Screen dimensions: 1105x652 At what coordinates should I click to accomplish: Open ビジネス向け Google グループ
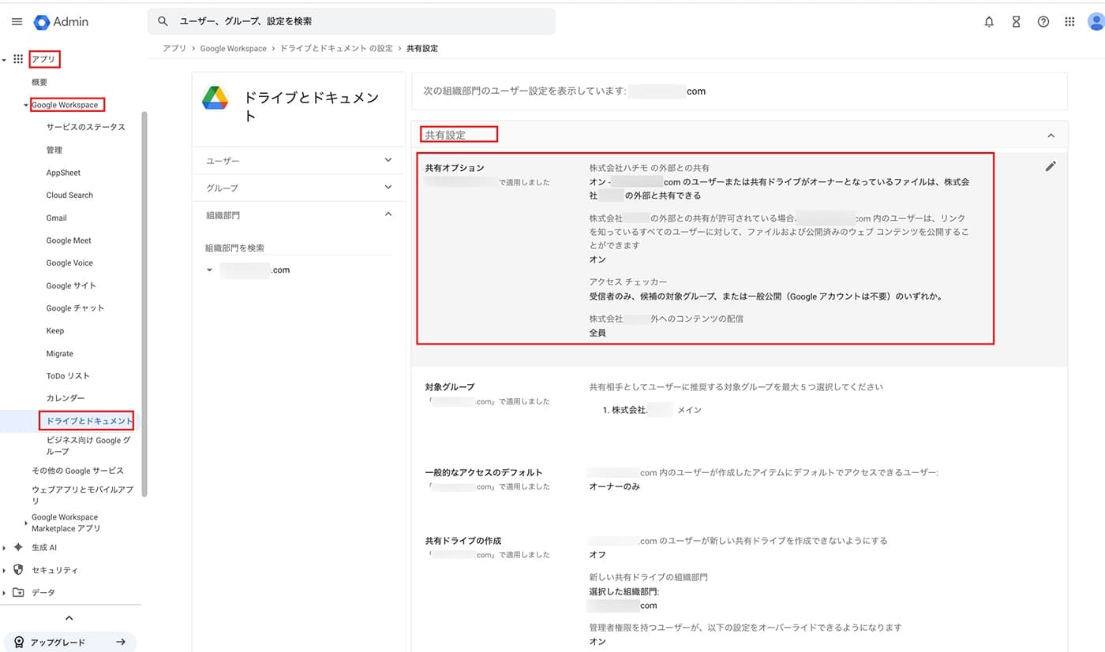pyautogui.click(x=88, y=446)
